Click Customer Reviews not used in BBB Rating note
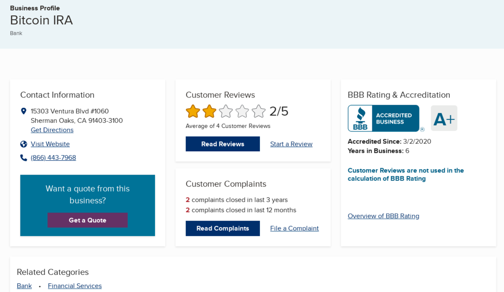Screen dimensions: 504x292 click(406, 174)
